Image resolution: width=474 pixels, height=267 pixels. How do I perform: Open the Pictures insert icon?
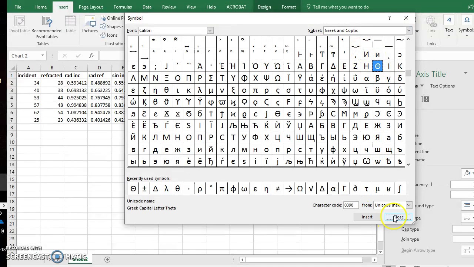pyautogui.click(x=90, y=24)
